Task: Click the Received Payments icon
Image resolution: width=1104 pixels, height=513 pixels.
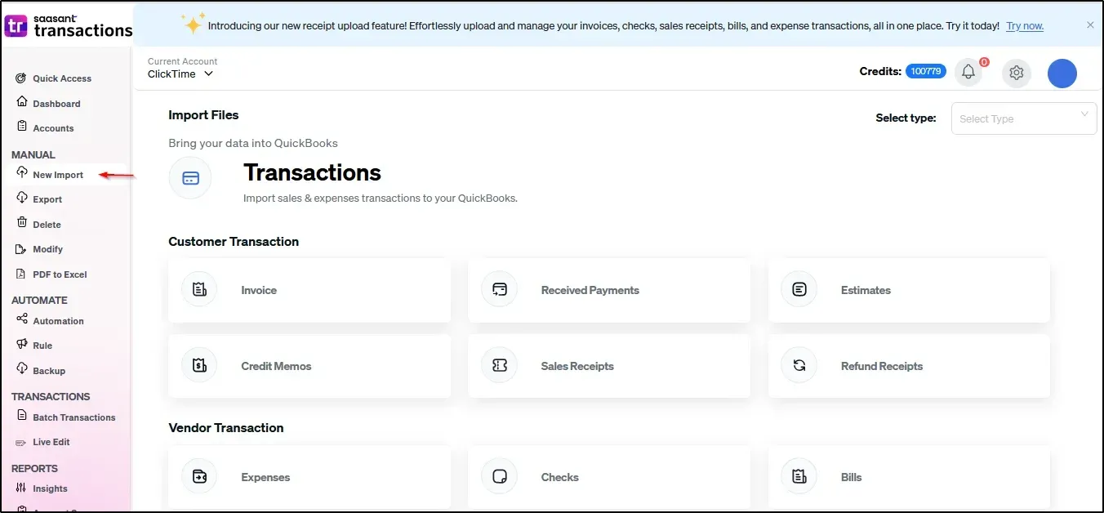Action: coord(499,290)
